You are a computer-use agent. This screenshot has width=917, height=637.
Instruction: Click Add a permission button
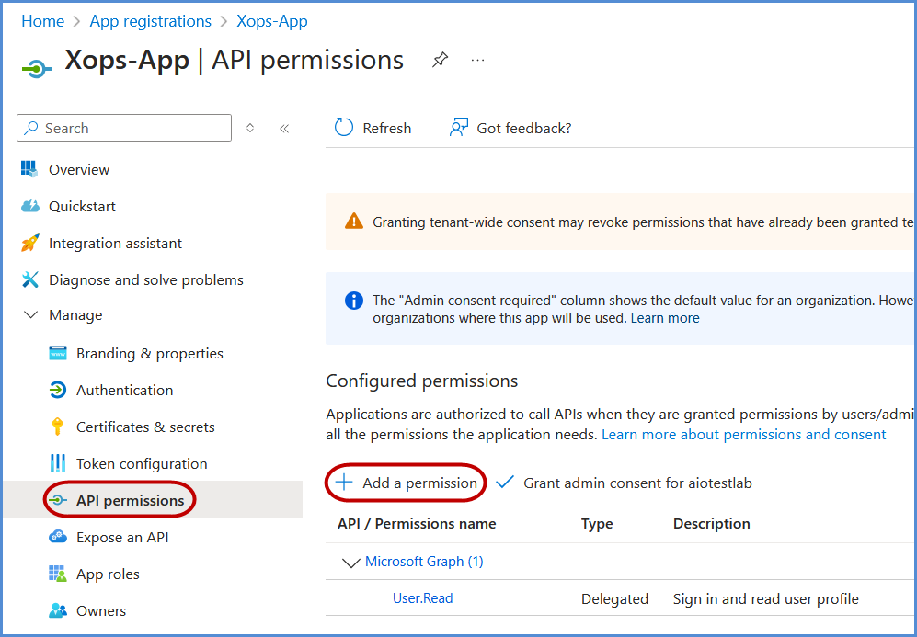pos(407,483)
